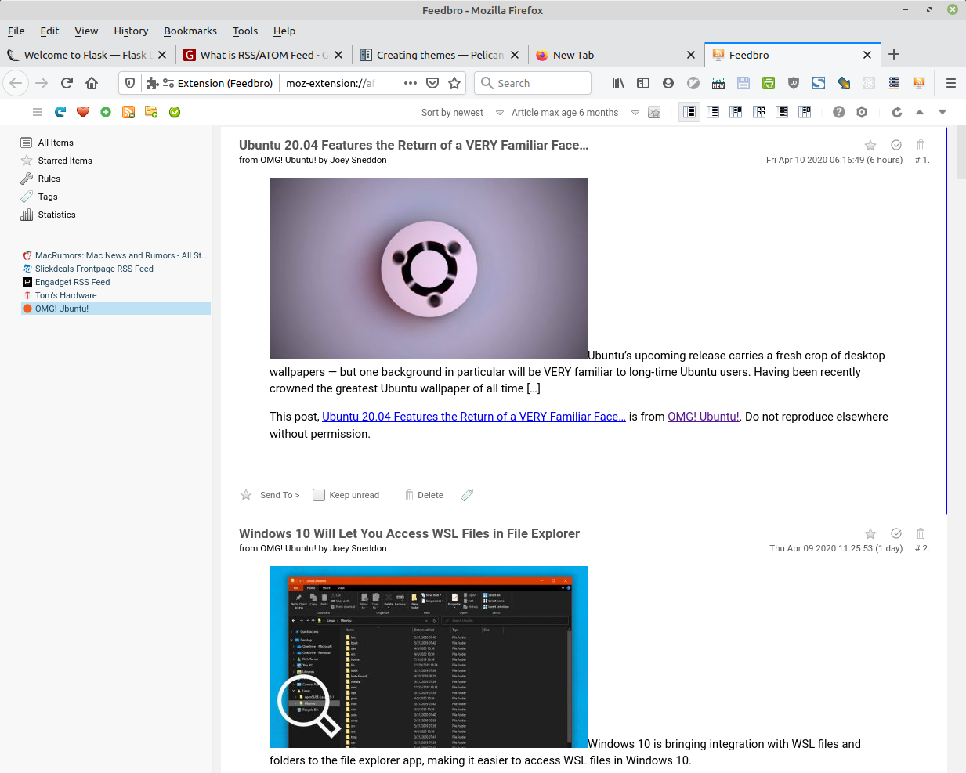Delete the Windows 10 WSL article via trash

921,533
